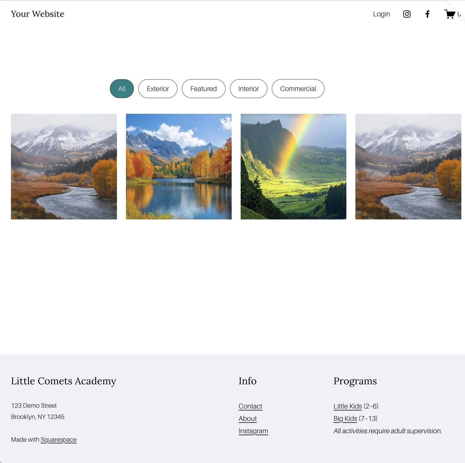Open the autumn lake photo
The width and height of the screenshot is (465, 463).
click(x=179, y=166)
